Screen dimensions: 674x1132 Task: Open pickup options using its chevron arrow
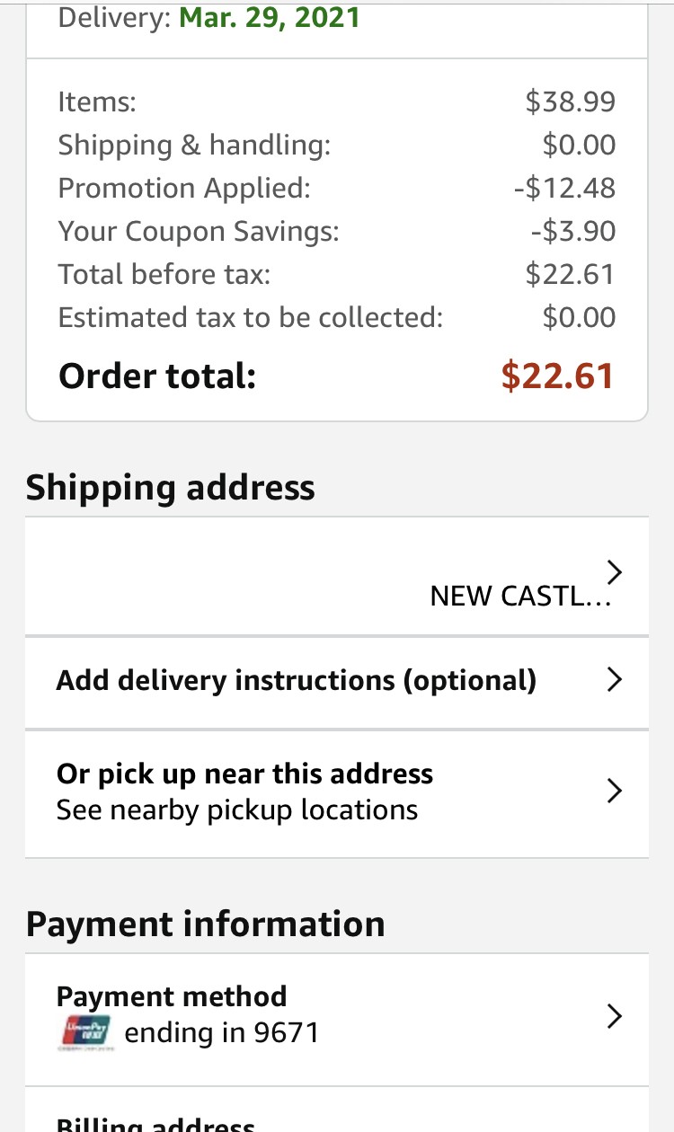click(615, 791)
